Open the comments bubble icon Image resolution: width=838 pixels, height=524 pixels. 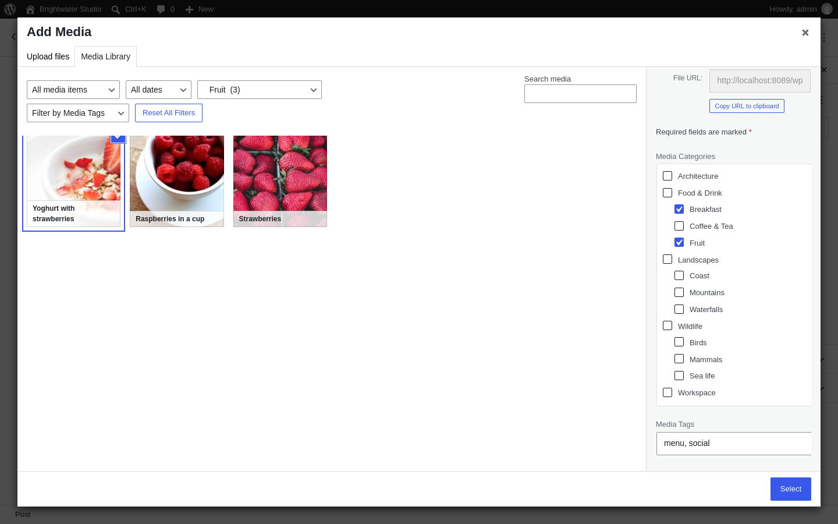pyautogui.click(x=161, y=9)
